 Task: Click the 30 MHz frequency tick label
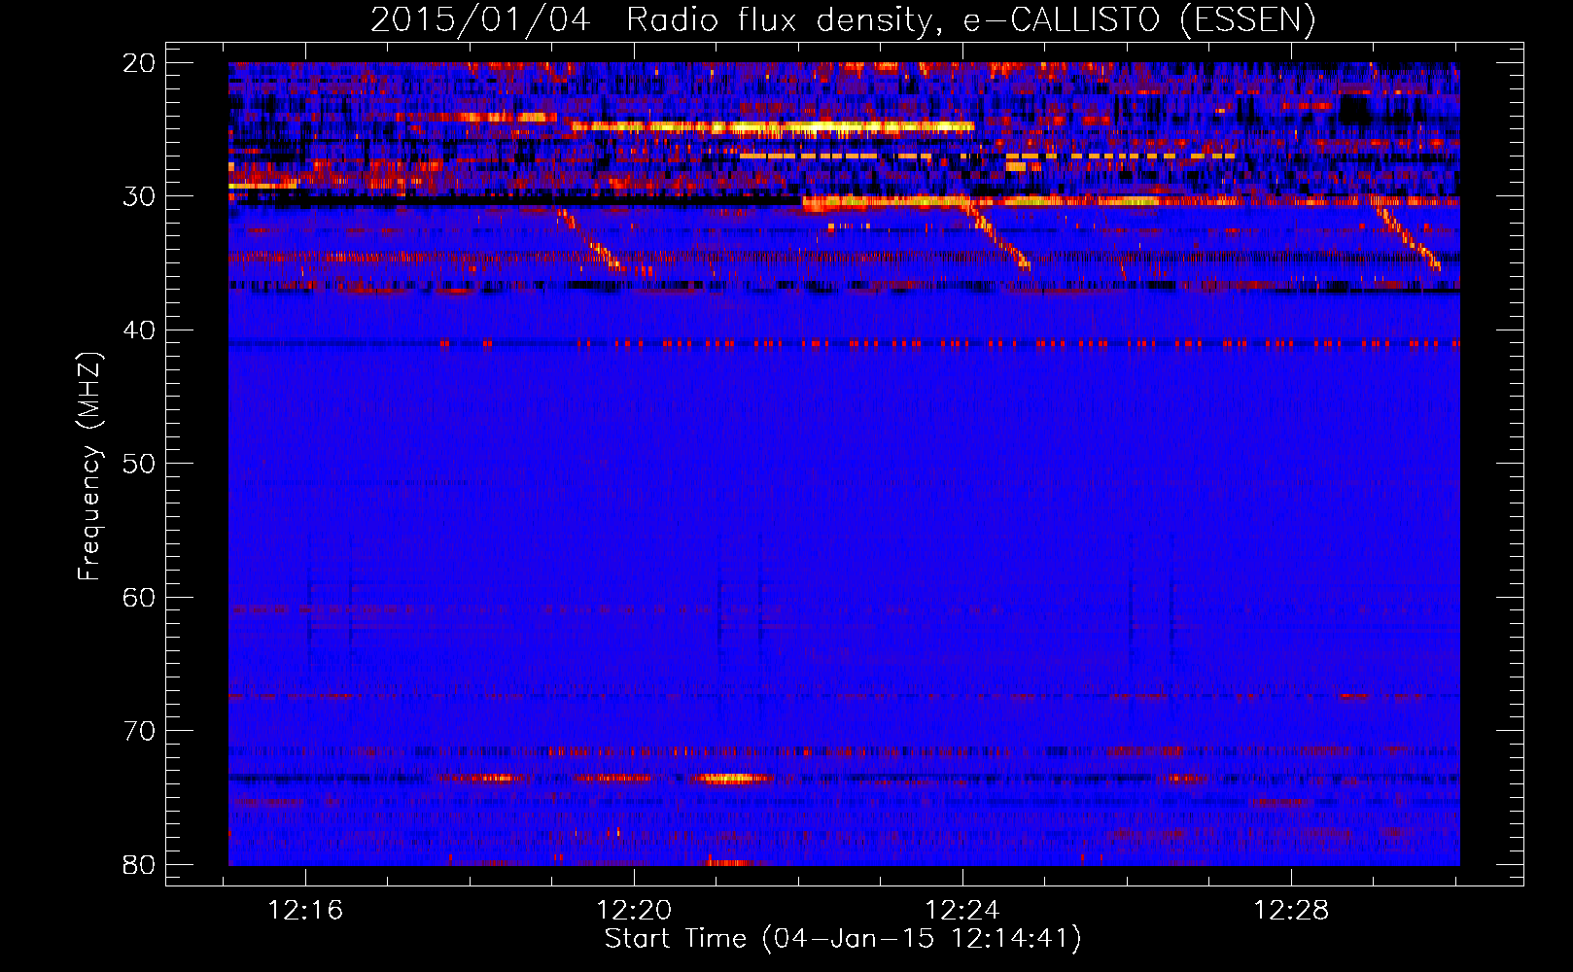click(139, 196)
